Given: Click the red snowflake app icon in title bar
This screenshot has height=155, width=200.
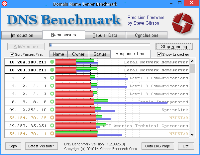Looking at the screenshot, I should pos(4,3).
